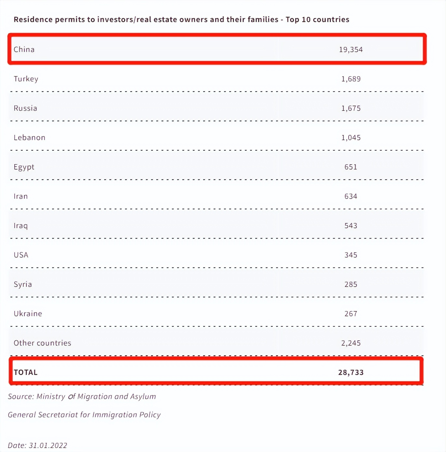This screenshot has width=446, height=452.
Task: Click the China row label
Action: 24,49
